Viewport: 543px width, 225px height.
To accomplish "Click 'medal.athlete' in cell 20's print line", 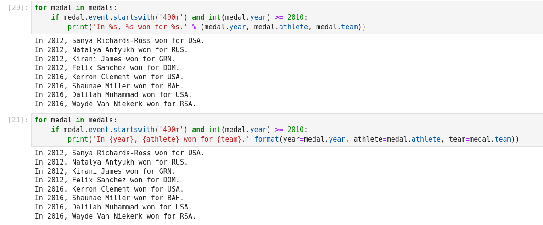I will [281, 27].
